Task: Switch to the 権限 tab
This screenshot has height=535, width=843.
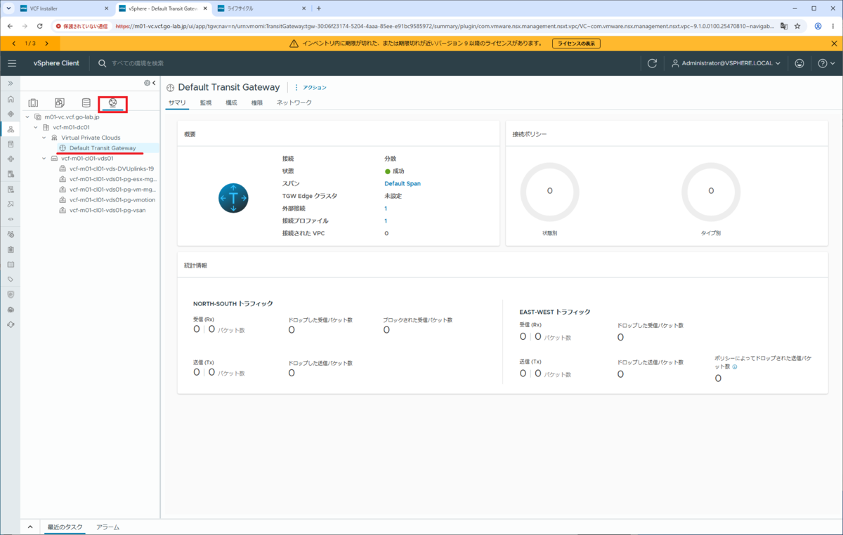Action: tap(257, 103)
